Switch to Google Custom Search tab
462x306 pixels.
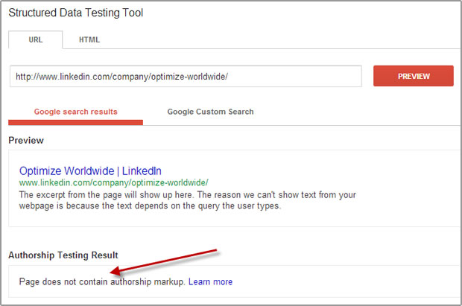210,112
